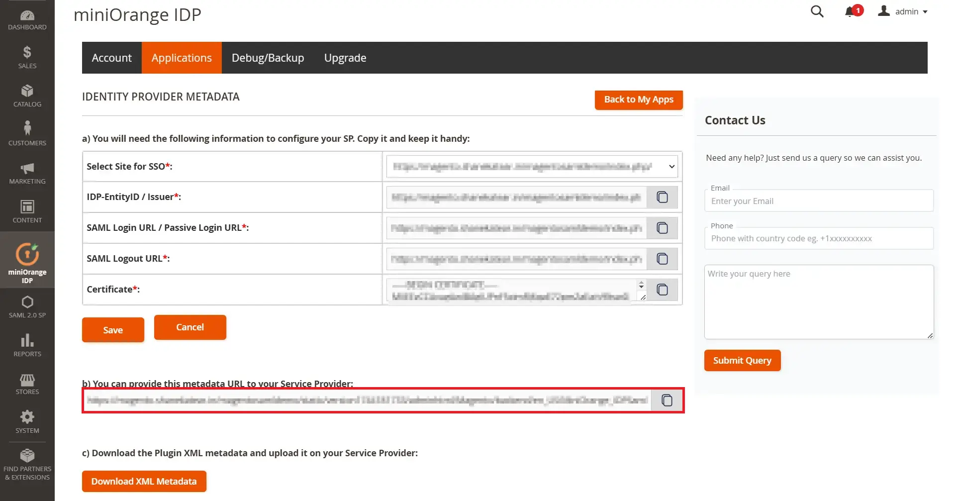
Task: Open the Content sidebar section
Action: click(x=27, y=211)
